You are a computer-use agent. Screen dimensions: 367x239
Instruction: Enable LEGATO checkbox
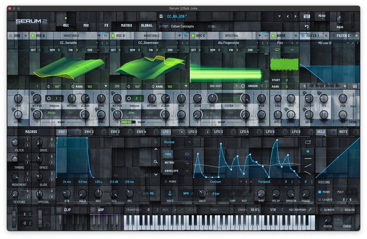(x=320, y=199)
